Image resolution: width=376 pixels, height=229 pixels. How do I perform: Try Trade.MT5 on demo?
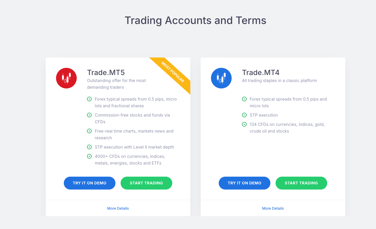coord(90,183)
